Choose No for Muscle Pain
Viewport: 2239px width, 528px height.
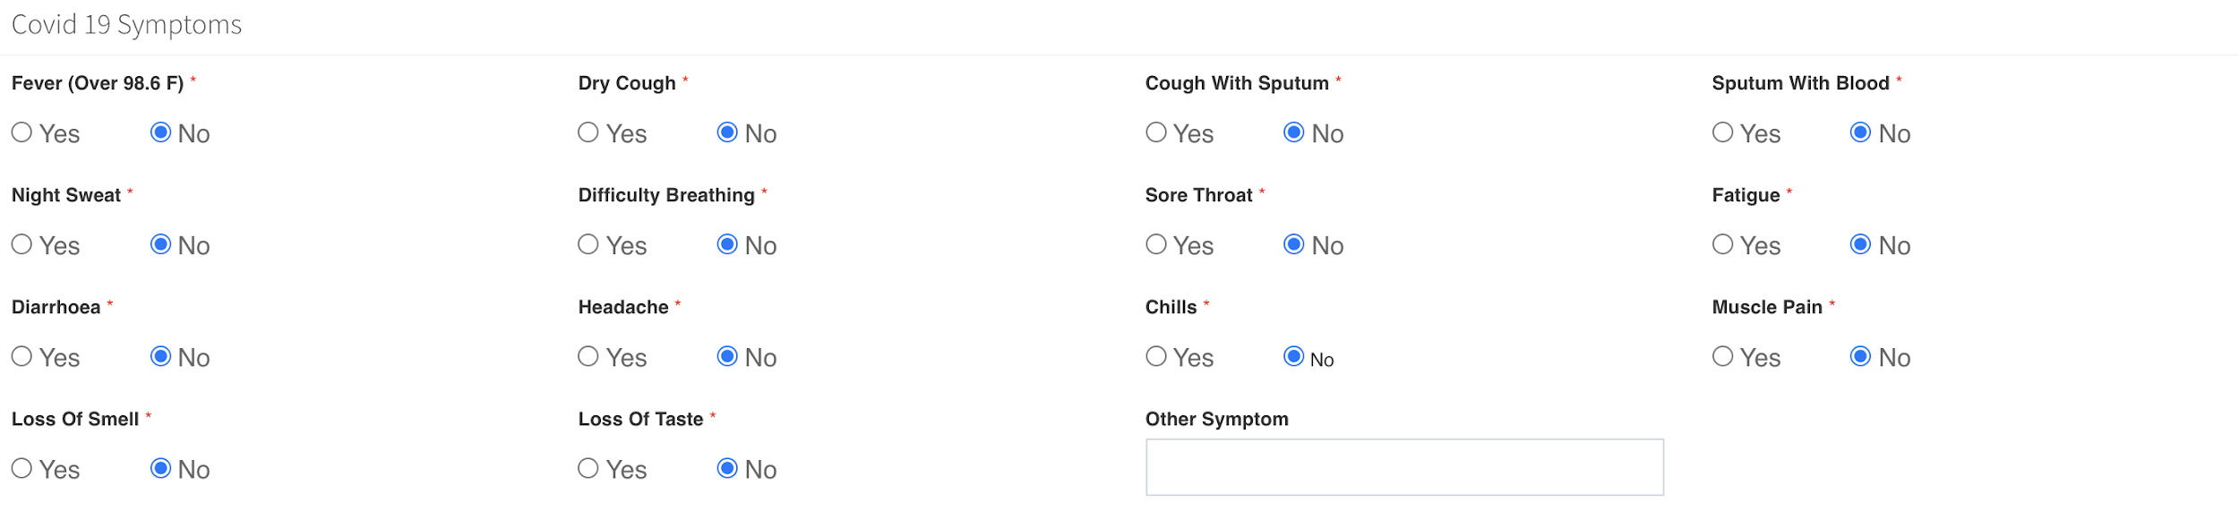(1860, 356)
